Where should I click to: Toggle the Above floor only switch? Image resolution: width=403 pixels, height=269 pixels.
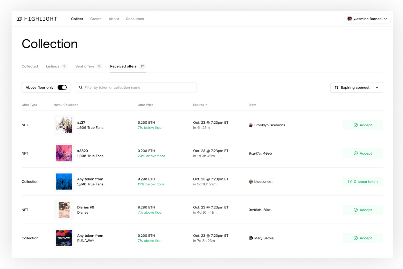point(62,88)
